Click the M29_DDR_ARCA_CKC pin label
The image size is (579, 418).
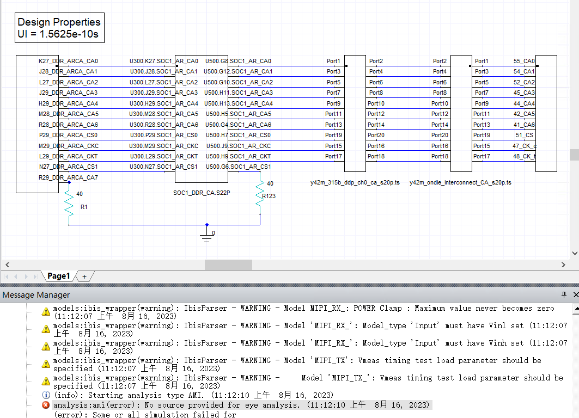(x=68, y=146)
